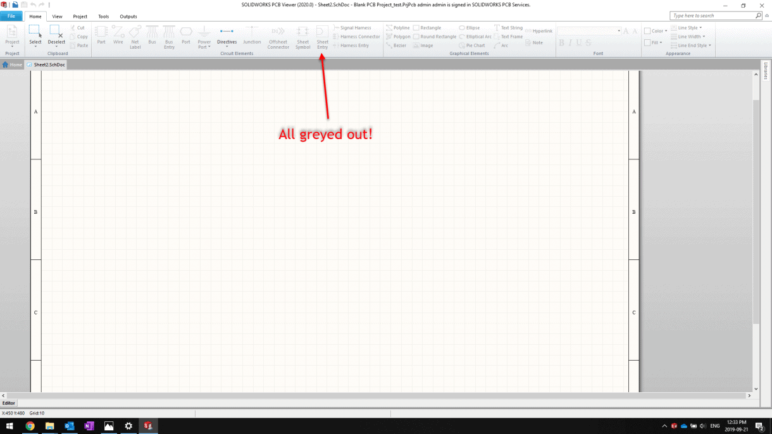Click the Paste button
The width and height of the screenshot is (772, 434).
pos(78,46)
